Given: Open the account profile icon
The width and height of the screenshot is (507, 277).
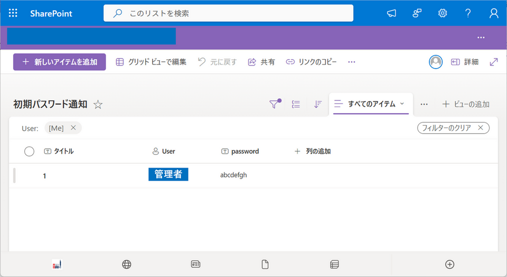Looking at the screenshot, I should [x=494, y=13].
